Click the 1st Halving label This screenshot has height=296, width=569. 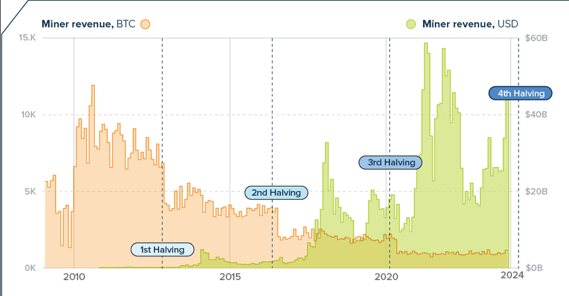point(162,249)
